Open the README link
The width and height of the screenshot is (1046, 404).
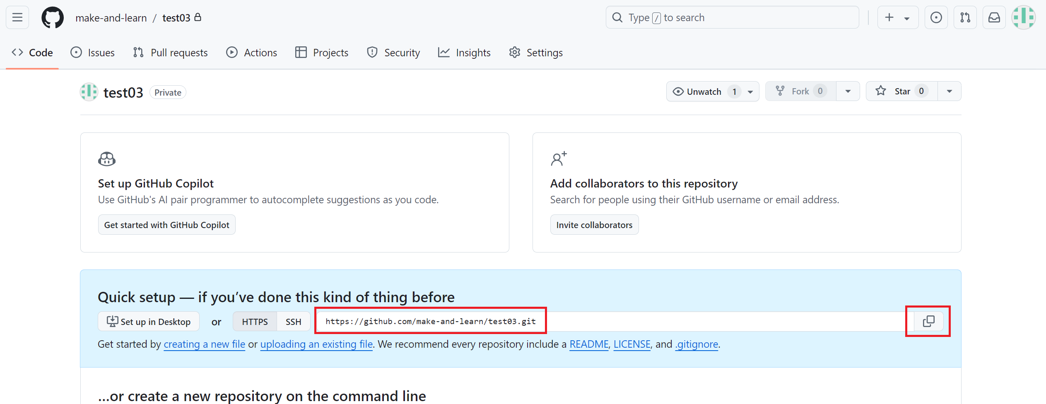589,344
